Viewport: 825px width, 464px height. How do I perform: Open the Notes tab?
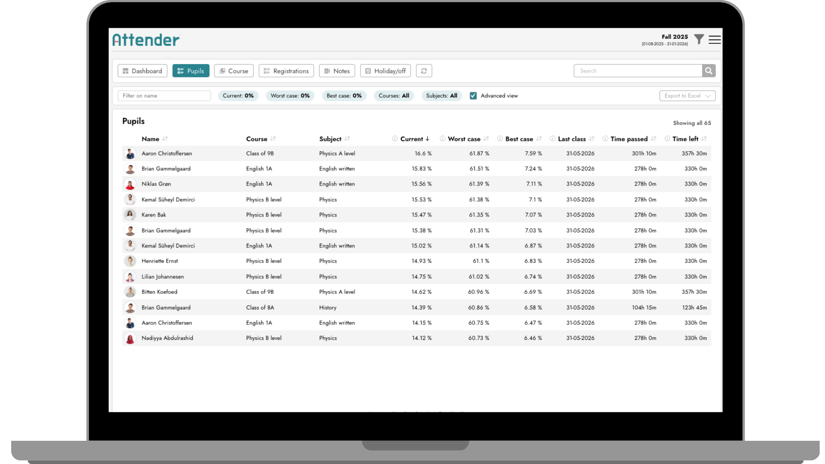(337, 71)
